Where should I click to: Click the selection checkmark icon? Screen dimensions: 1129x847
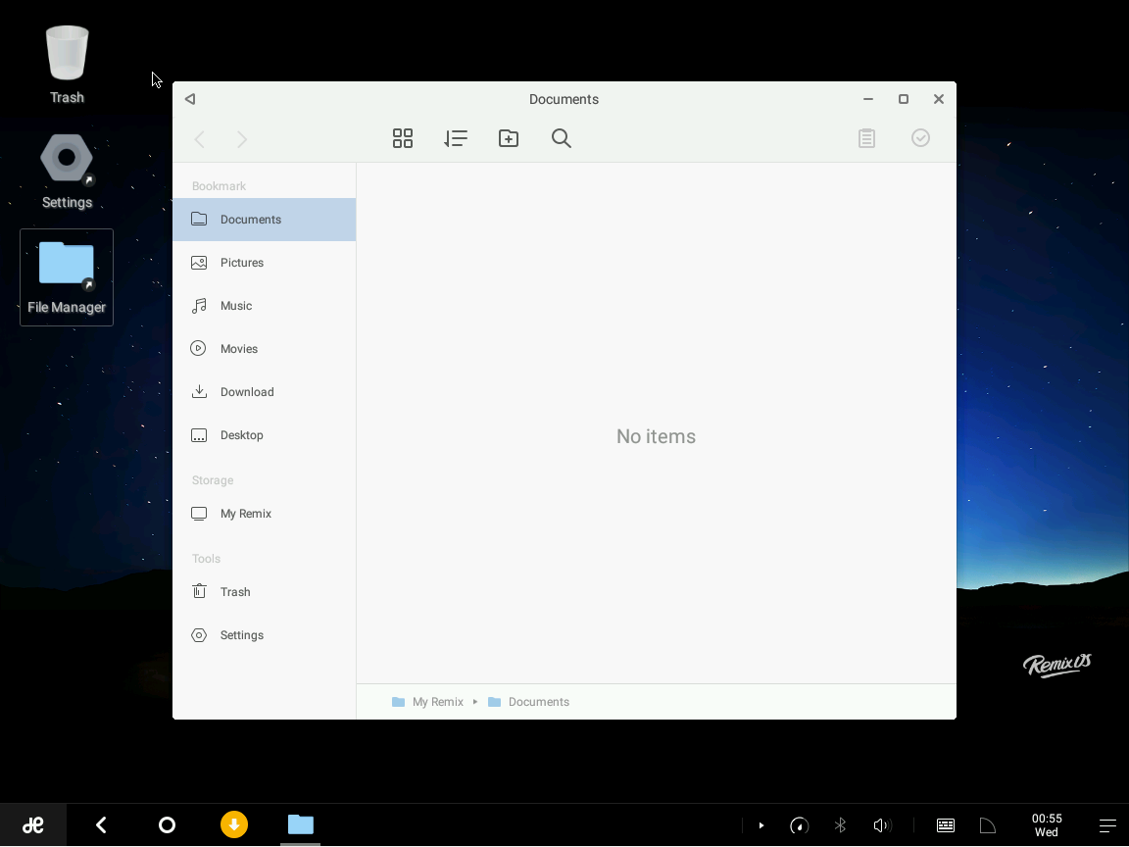tap(920, 138)
